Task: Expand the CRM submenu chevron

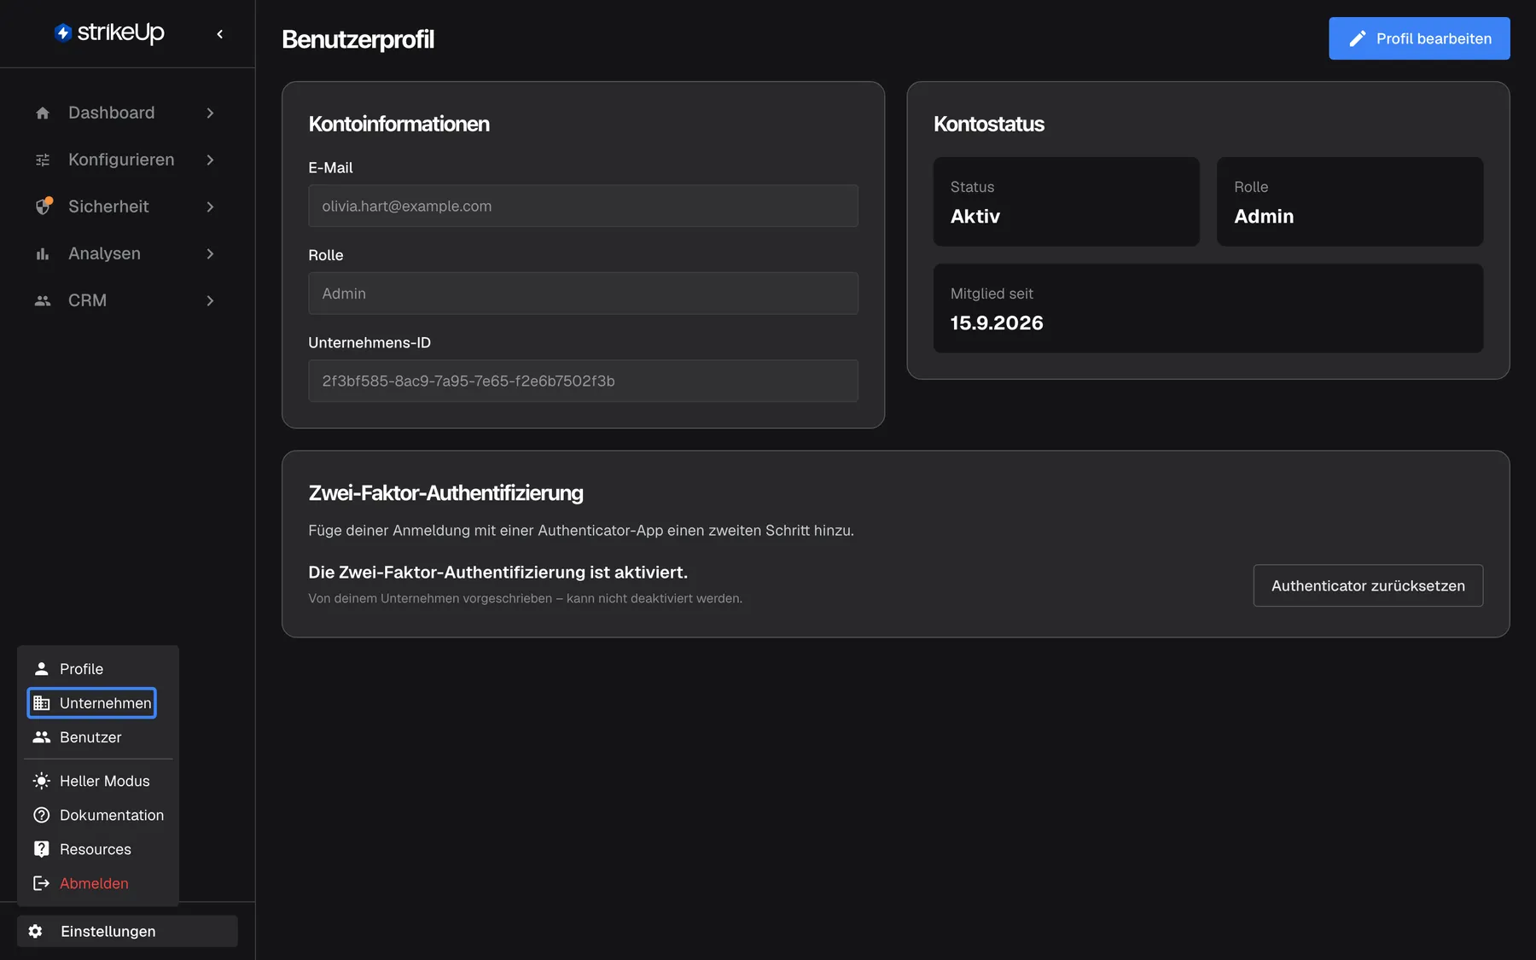Action: 210,300
